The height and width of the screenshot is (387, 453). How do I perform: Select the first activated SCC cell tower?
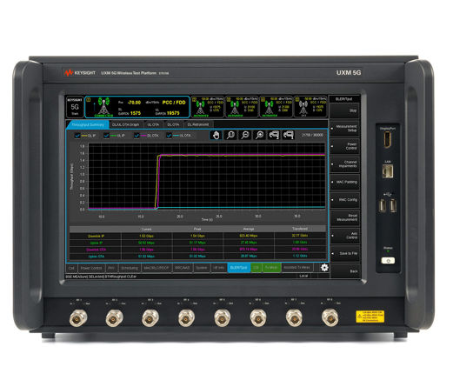tap(200, 107)
